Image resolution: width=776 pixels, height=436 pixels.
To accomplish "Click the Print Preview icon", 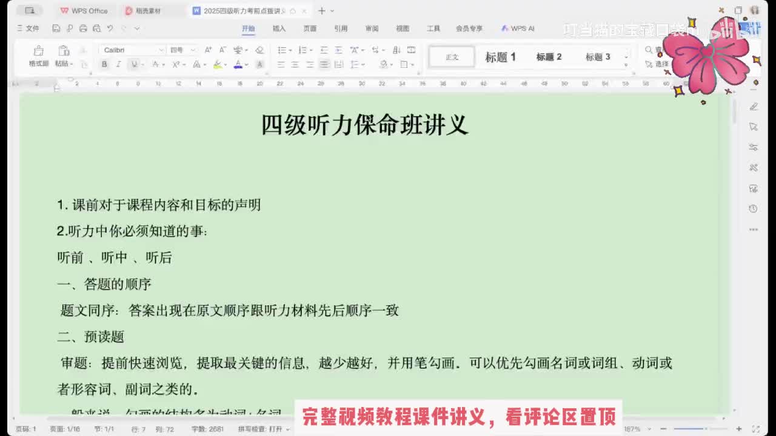I will tap(96, 28).
